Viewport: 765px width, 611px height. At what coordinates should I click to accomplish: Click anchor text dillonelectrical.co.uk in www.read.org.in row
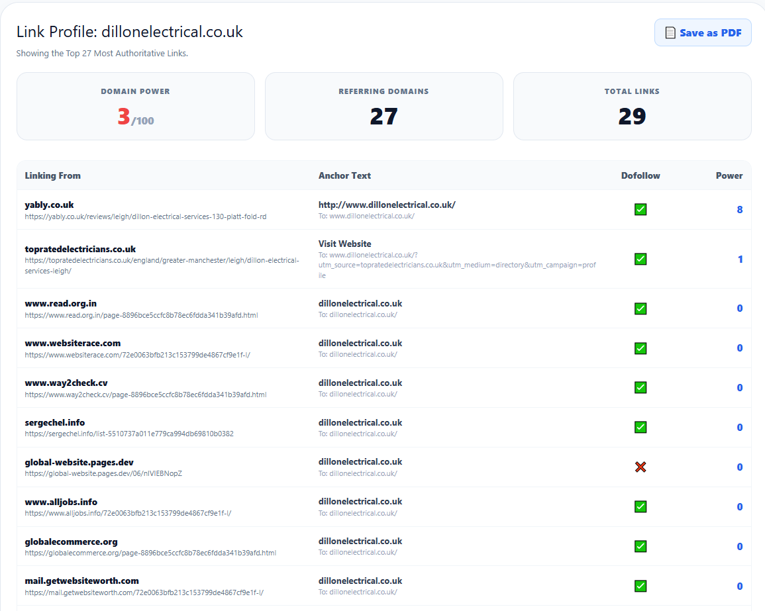coord(360,303)
